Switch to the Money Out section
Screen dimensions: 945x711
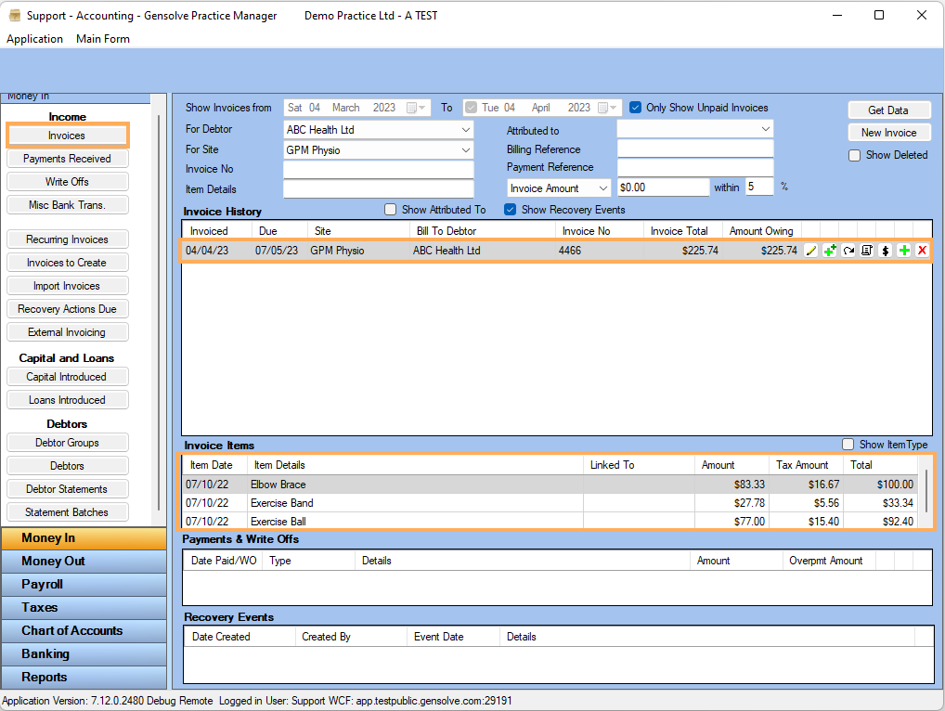[84, 561]
